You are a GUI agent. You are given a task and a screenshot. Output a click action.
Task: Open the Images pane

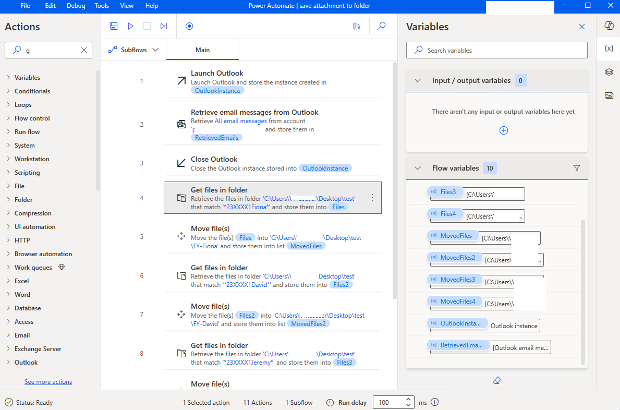click(609, 95)
